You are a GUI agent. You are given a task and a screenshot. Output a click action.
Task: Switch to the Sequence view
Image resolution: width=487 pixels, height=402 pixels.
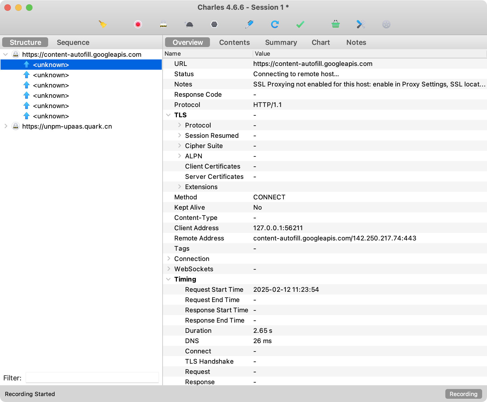[73, 42]
